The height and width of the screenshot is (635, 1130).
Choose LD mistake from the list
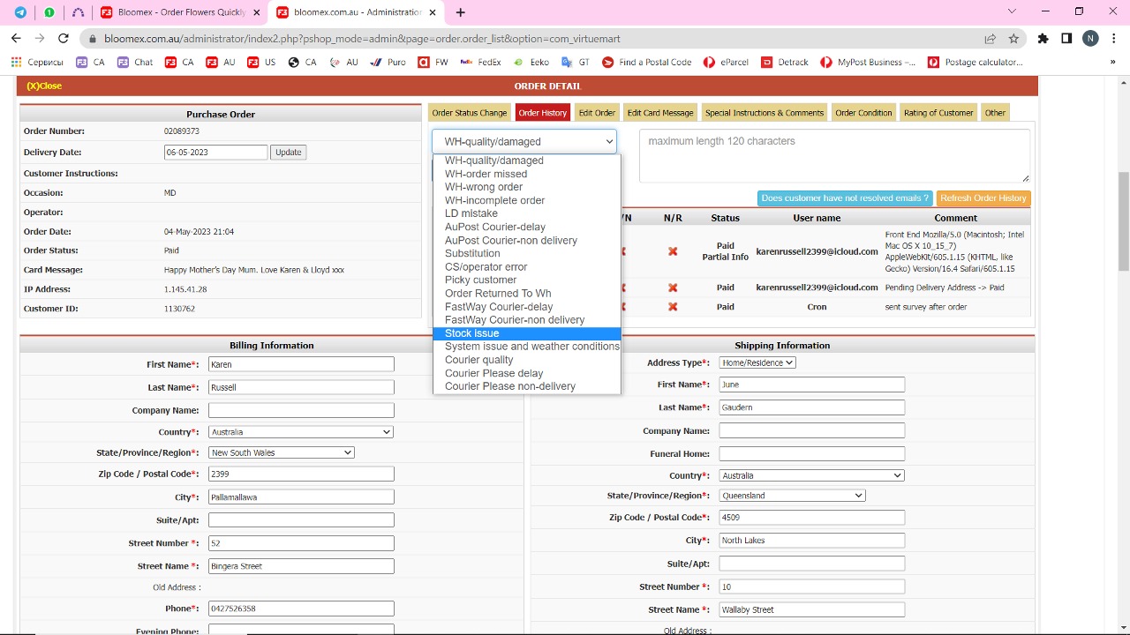pos(527,213)
